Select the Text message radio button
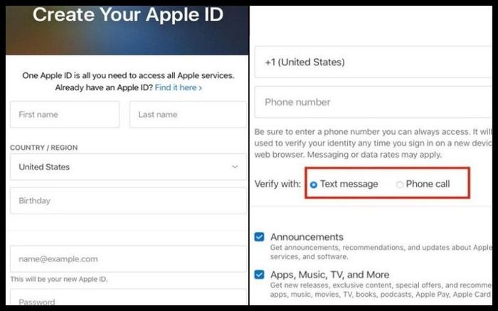 tap(314, 185)
